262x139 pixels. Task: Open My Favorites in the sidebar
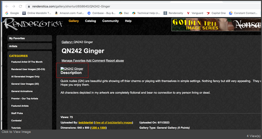pos(30,38)
